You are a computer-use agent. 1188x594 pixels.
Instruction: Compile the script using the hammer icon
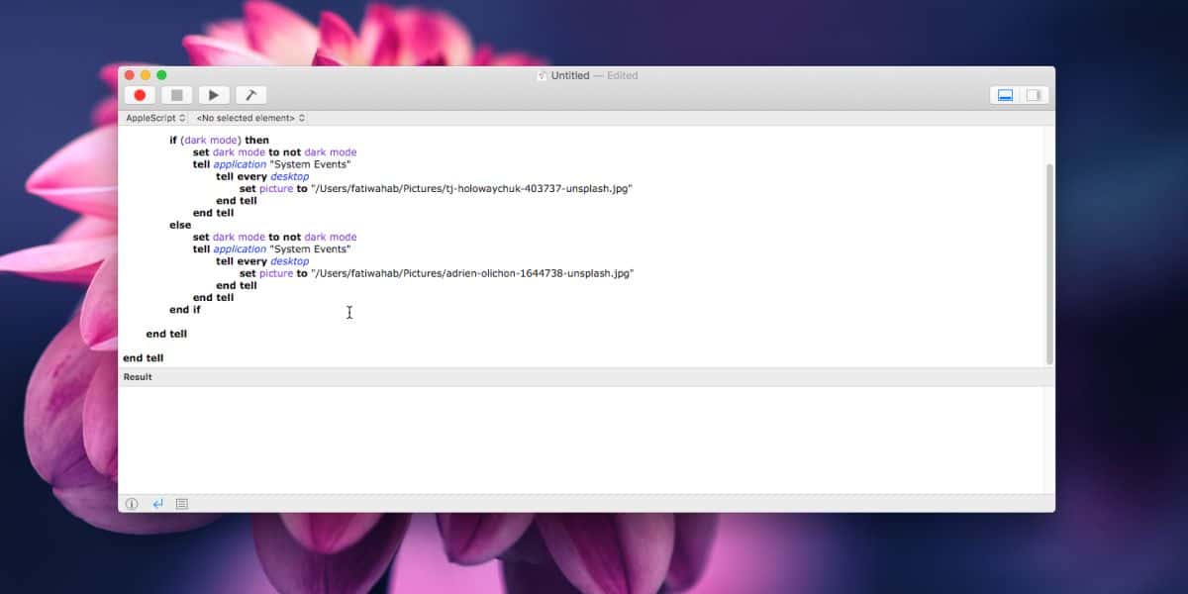point(250,95)
